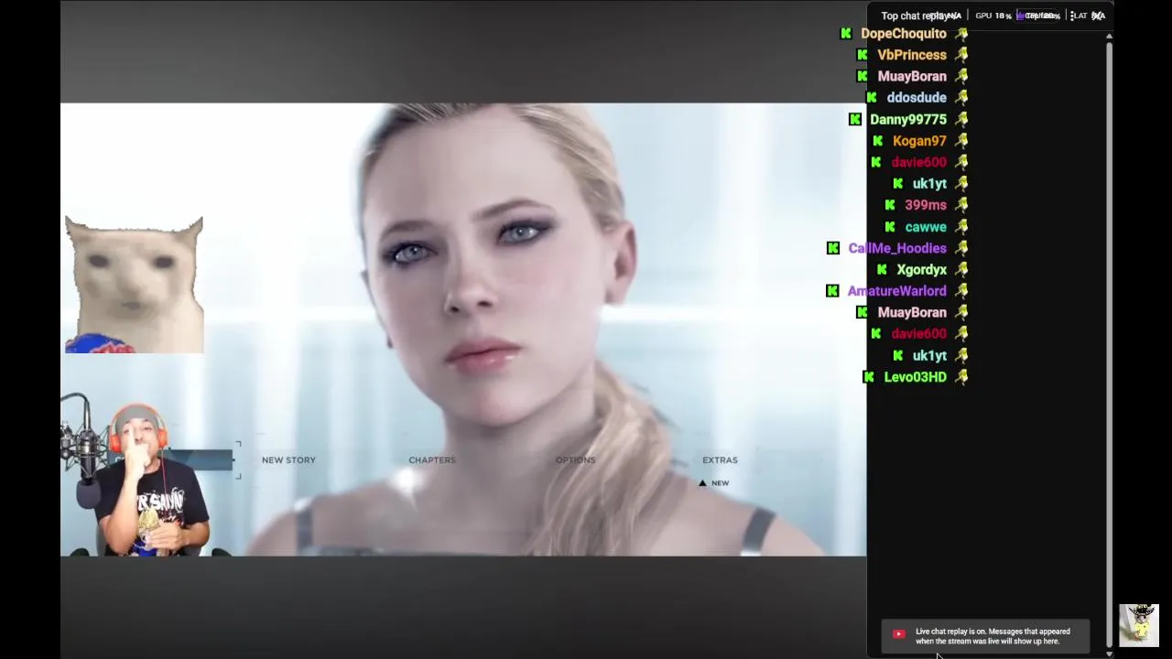The width and height of the screenshot is (1172, 659).
Task: Click the Kick badge beside cawwe
Action: 890,227
